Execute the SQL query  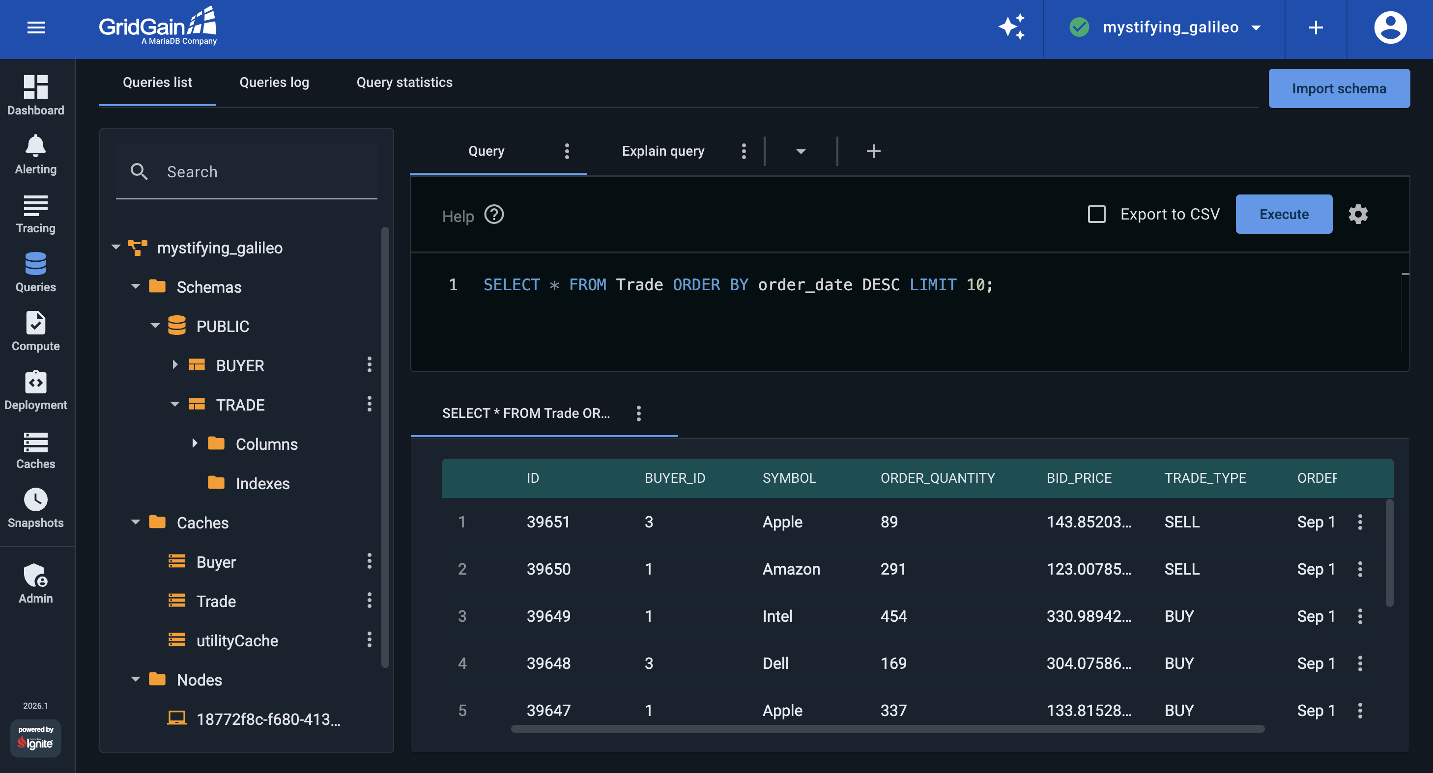1284,214
